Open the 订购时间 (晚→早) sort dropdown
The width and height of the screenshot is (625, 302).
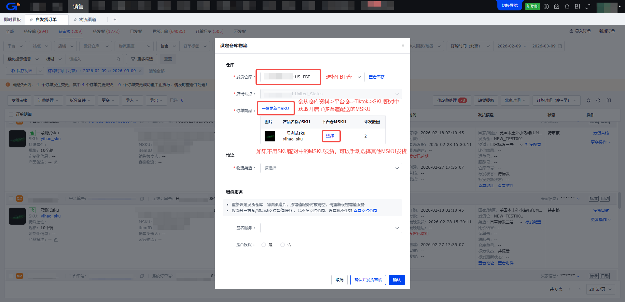pyautogui.click(x=556, y=100)
